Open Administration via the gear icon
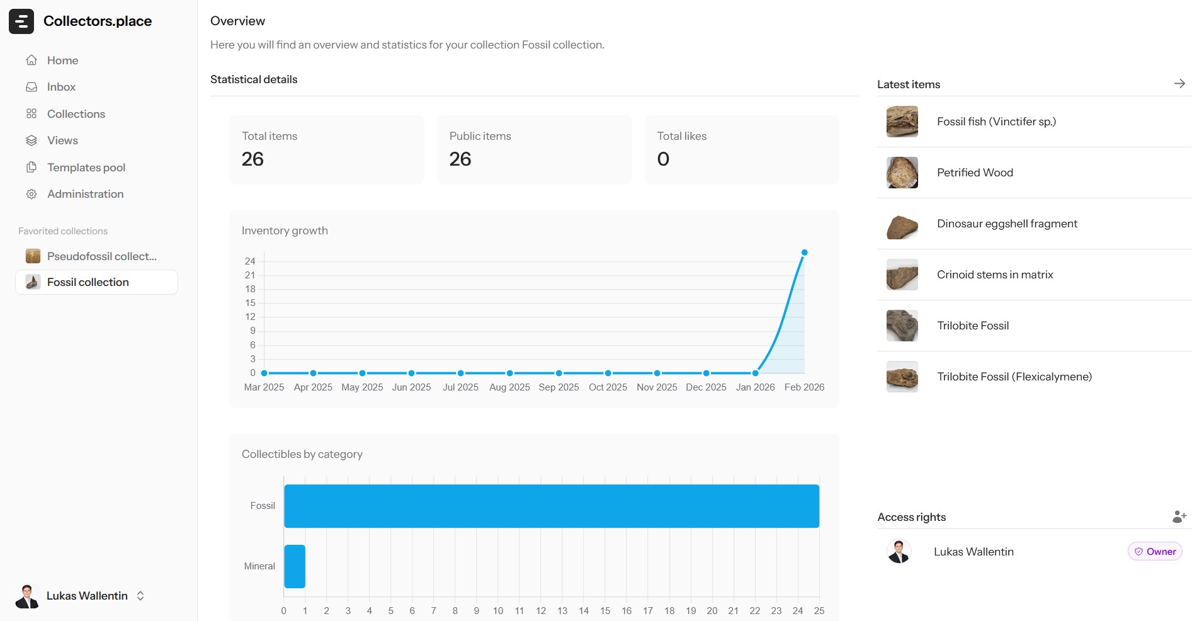1197x621 pixels. 31,194
